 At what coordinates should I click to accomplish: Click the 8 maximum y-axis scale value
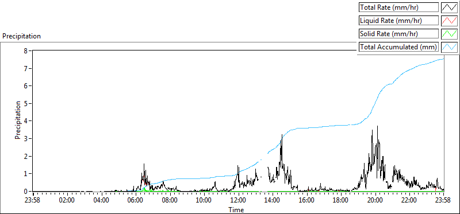click(25, 50)
